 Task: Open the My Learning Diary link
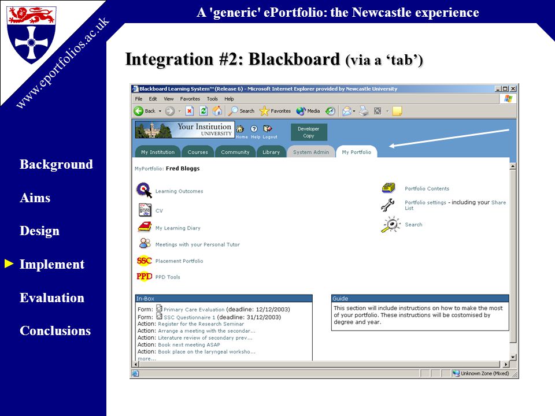point(177,228)
